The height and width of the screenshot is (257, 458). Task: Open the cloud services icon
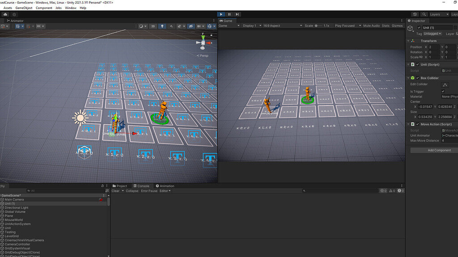tap(5, 14)
